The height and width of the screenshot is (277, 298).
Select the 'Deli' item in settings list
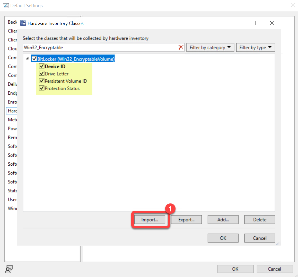[x=12, y=84]
